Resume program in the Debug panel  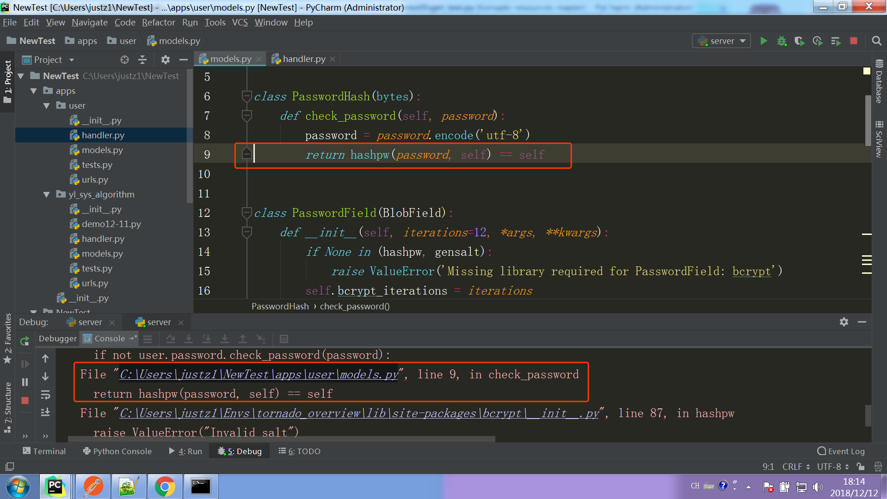tap(25, 364)
